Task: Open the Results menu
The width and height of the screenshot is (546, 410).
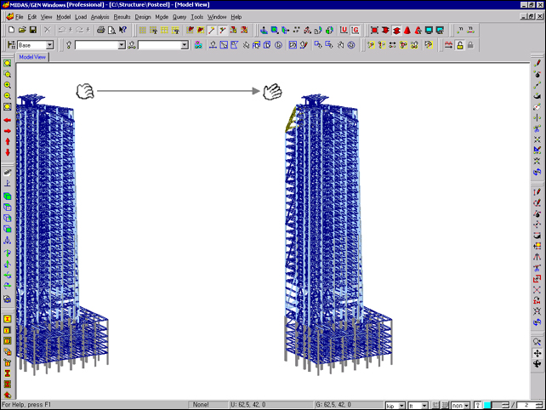Action: 122,17
